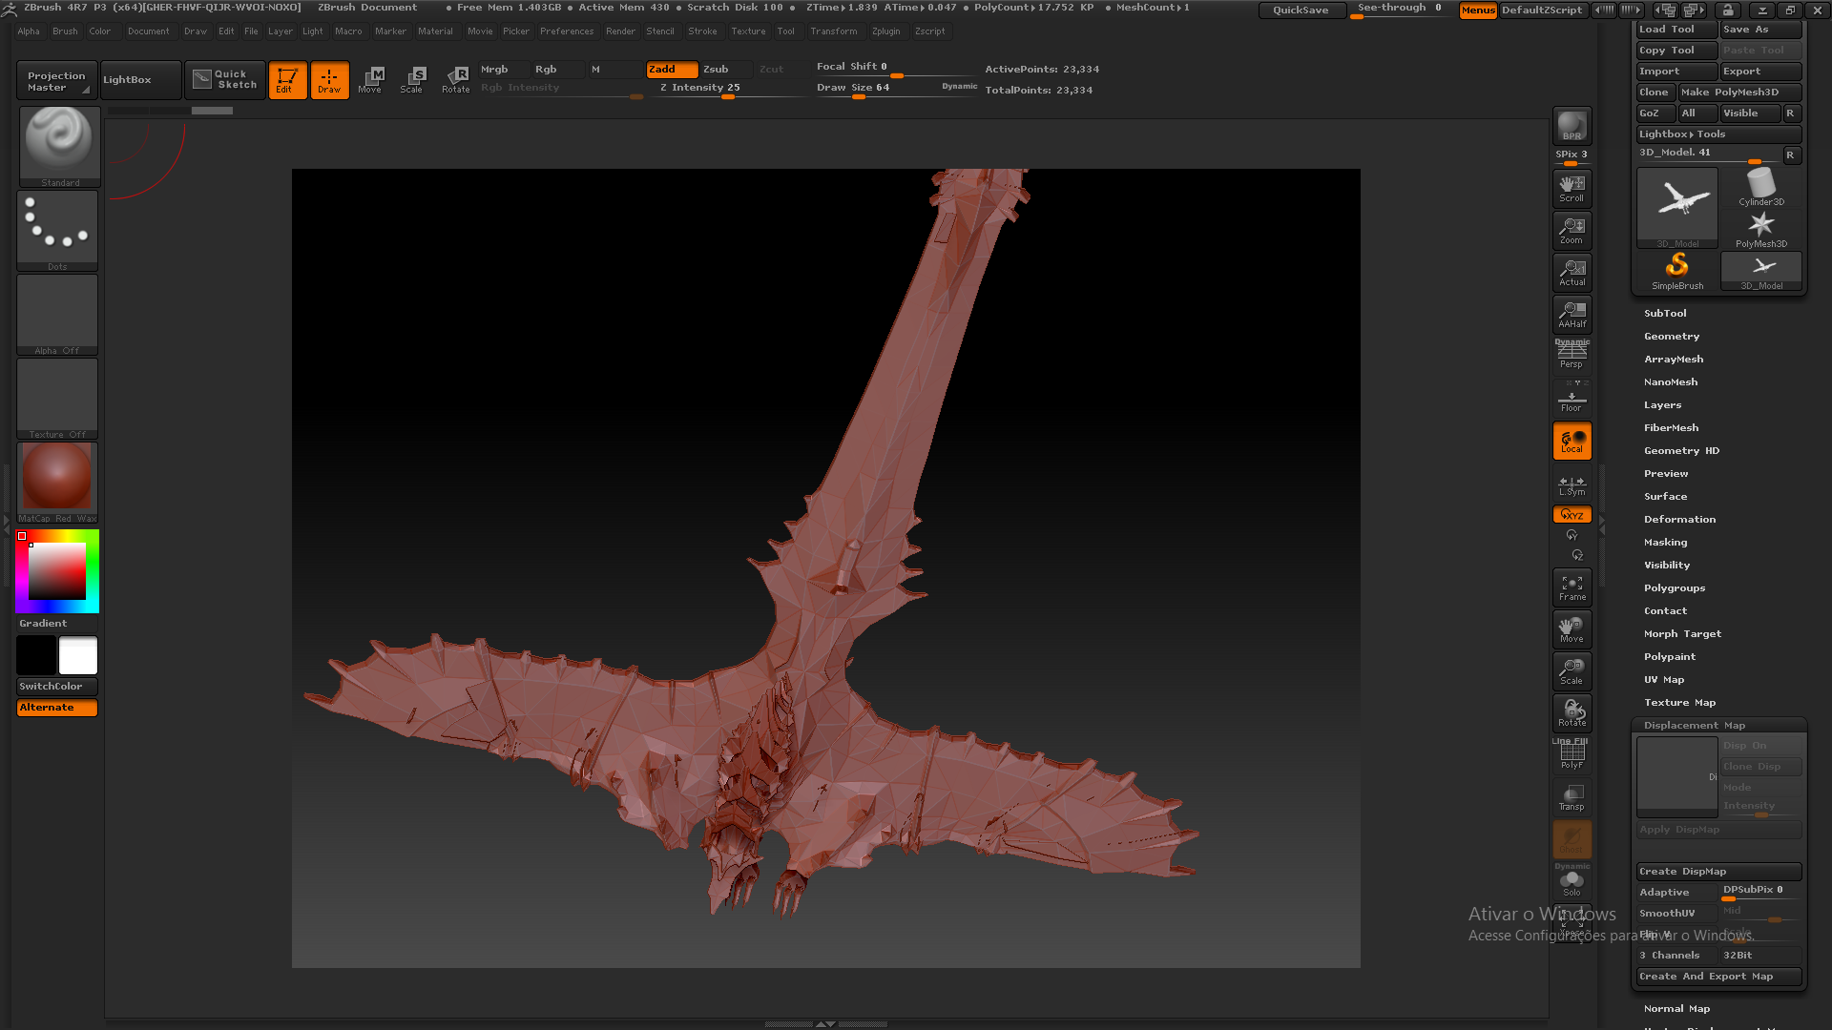Click Create DispMap button
This screenshot has width=1832, height=1030.
click(1719, 872)
